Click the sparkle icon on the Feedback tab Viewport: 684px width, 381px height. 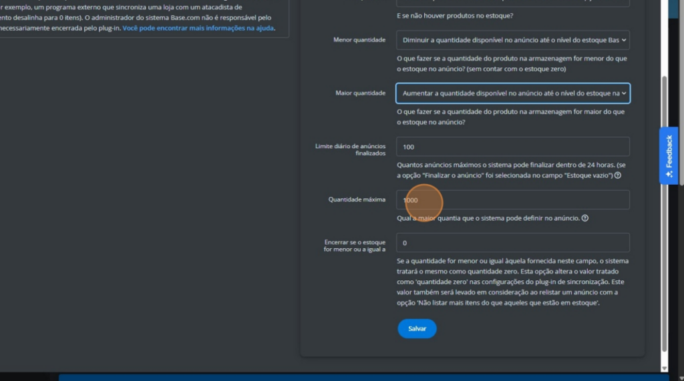(x=669, y=174)
